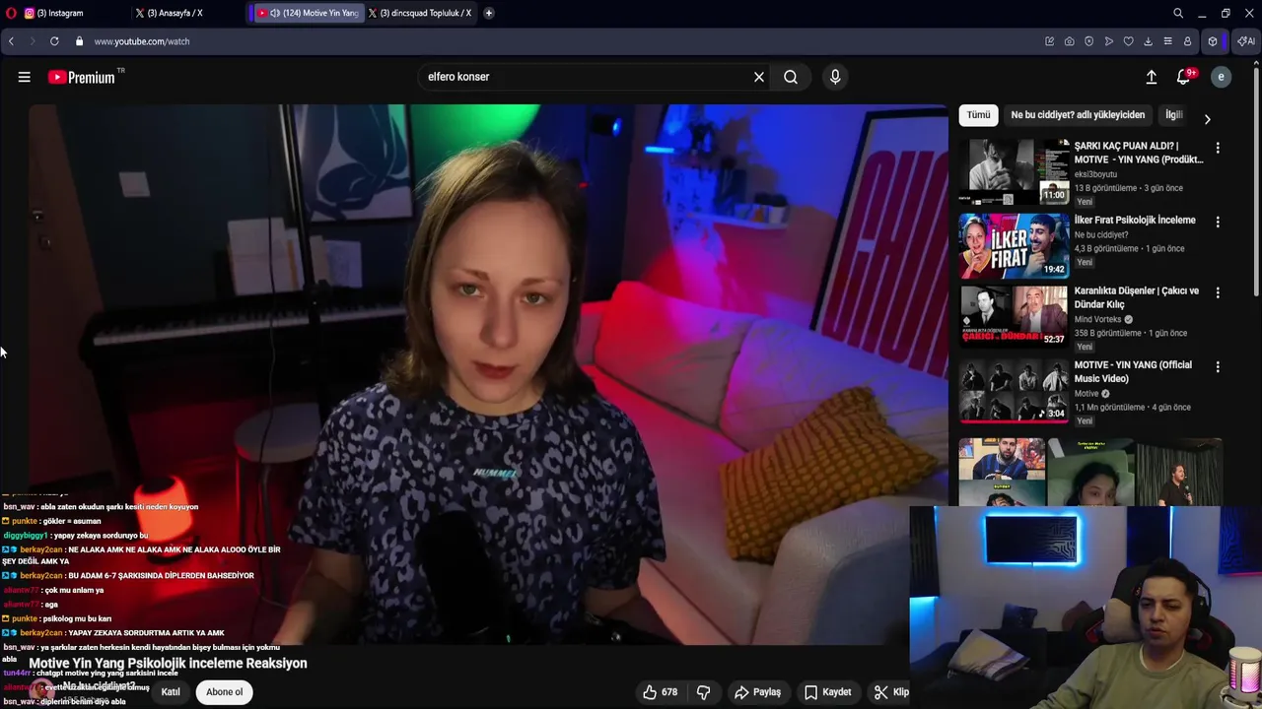The image size is (1262, 709).
Task: Like the video (678 likes)
Action: [x=660, y=692]
